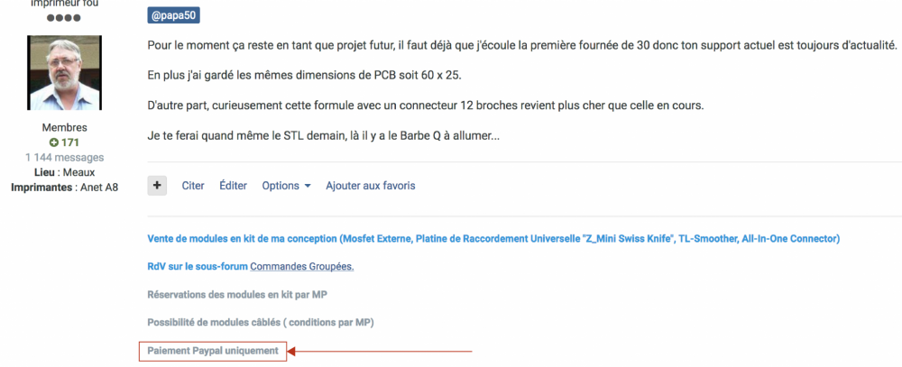The image size is (902, 367).
Task: Open the Options dropdown menu
Action: point(286,186)
